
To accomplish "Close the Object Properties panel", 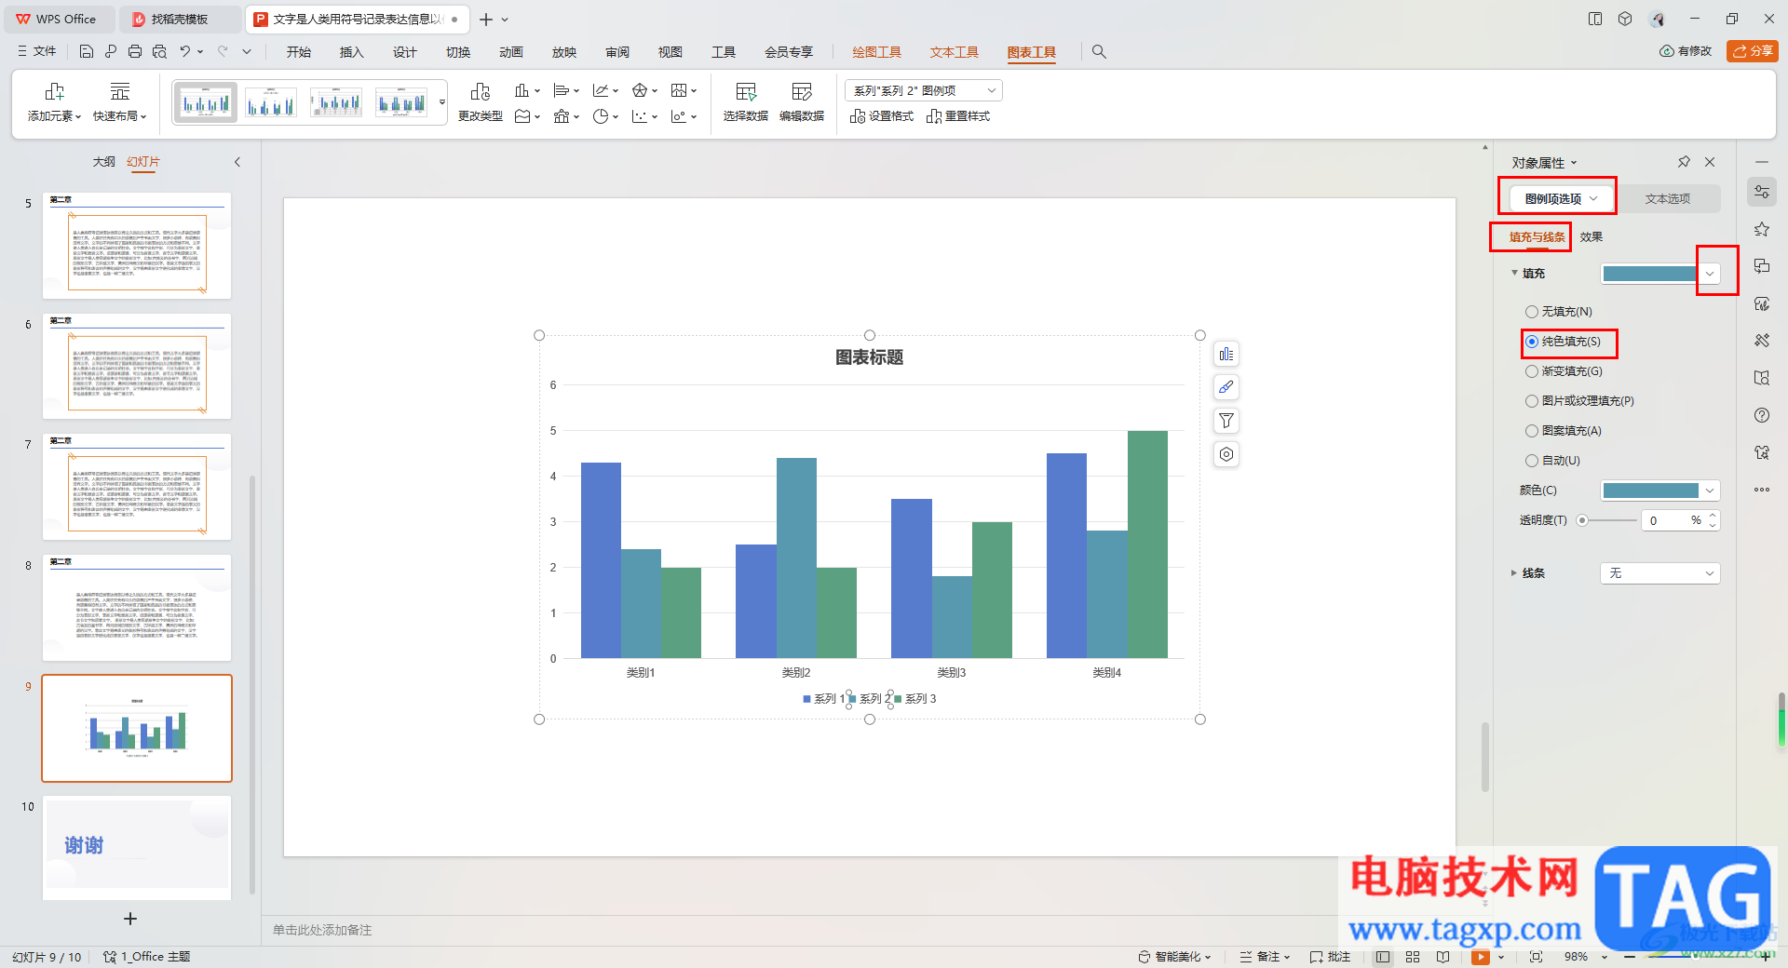I will point(1710,162).
